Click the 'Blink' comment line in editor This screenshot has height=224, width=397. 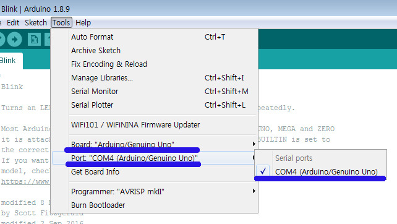tap(12, 87)
